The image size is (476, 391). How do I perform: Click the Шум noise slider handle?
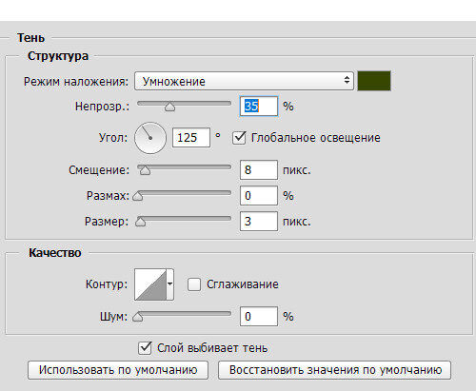click(137, 317)
